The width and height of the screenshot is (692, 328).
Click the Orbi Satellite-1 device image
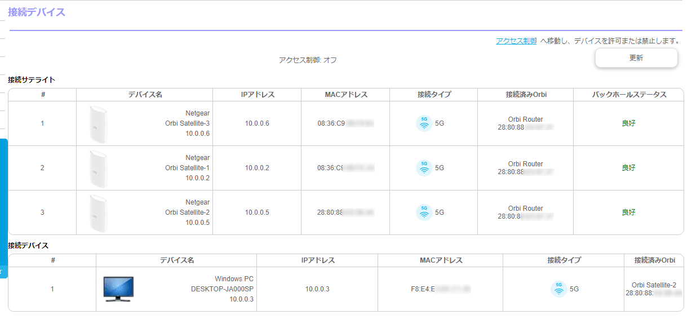pyautogui.click(x=98, y=168)
